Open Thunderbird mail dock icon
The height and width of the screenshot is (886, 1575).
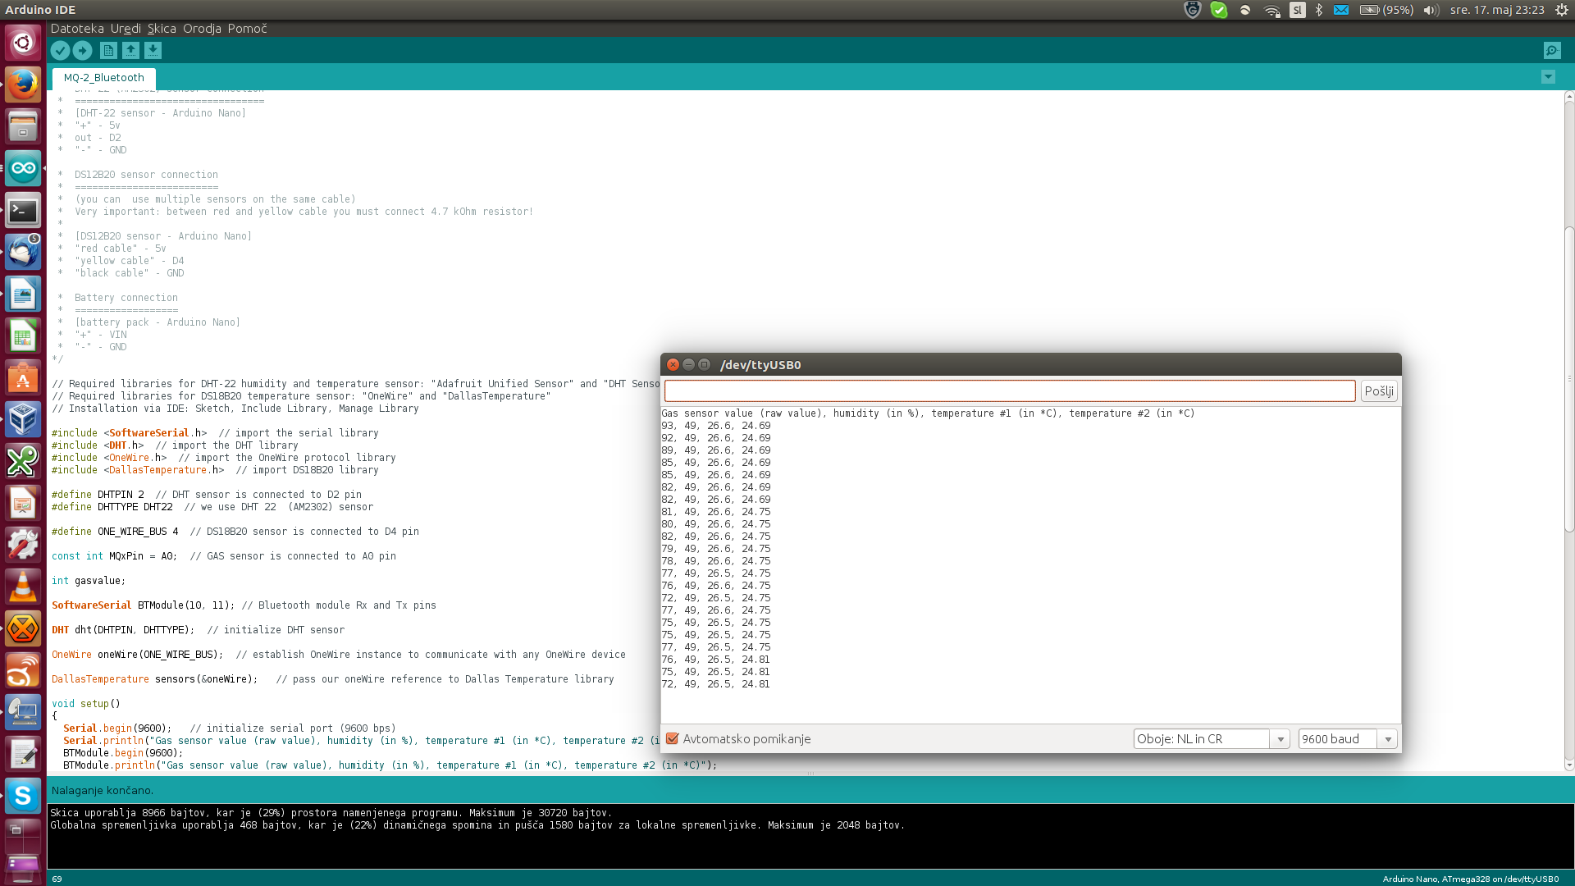23,252
